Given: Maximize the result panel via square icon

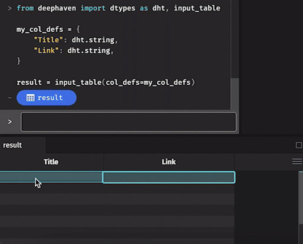Looking at the screenshot, I should 299,145.
